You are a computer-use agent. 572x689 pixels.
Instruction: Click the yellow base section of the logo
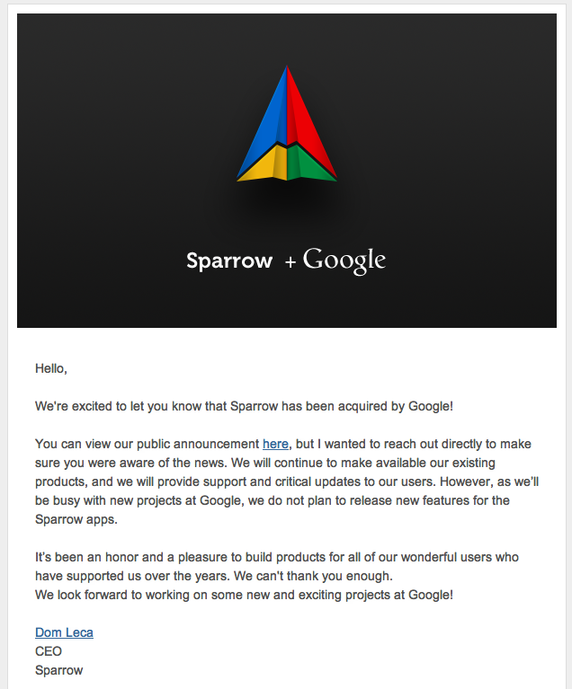coord(265,166)
